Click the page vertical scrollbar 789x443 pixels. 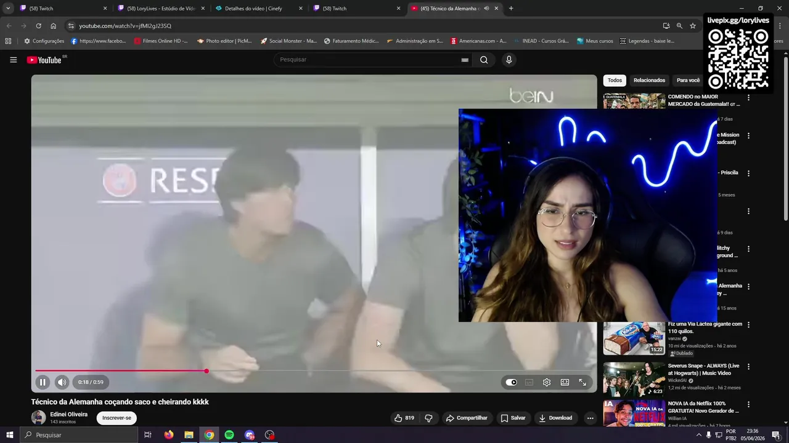785,138
